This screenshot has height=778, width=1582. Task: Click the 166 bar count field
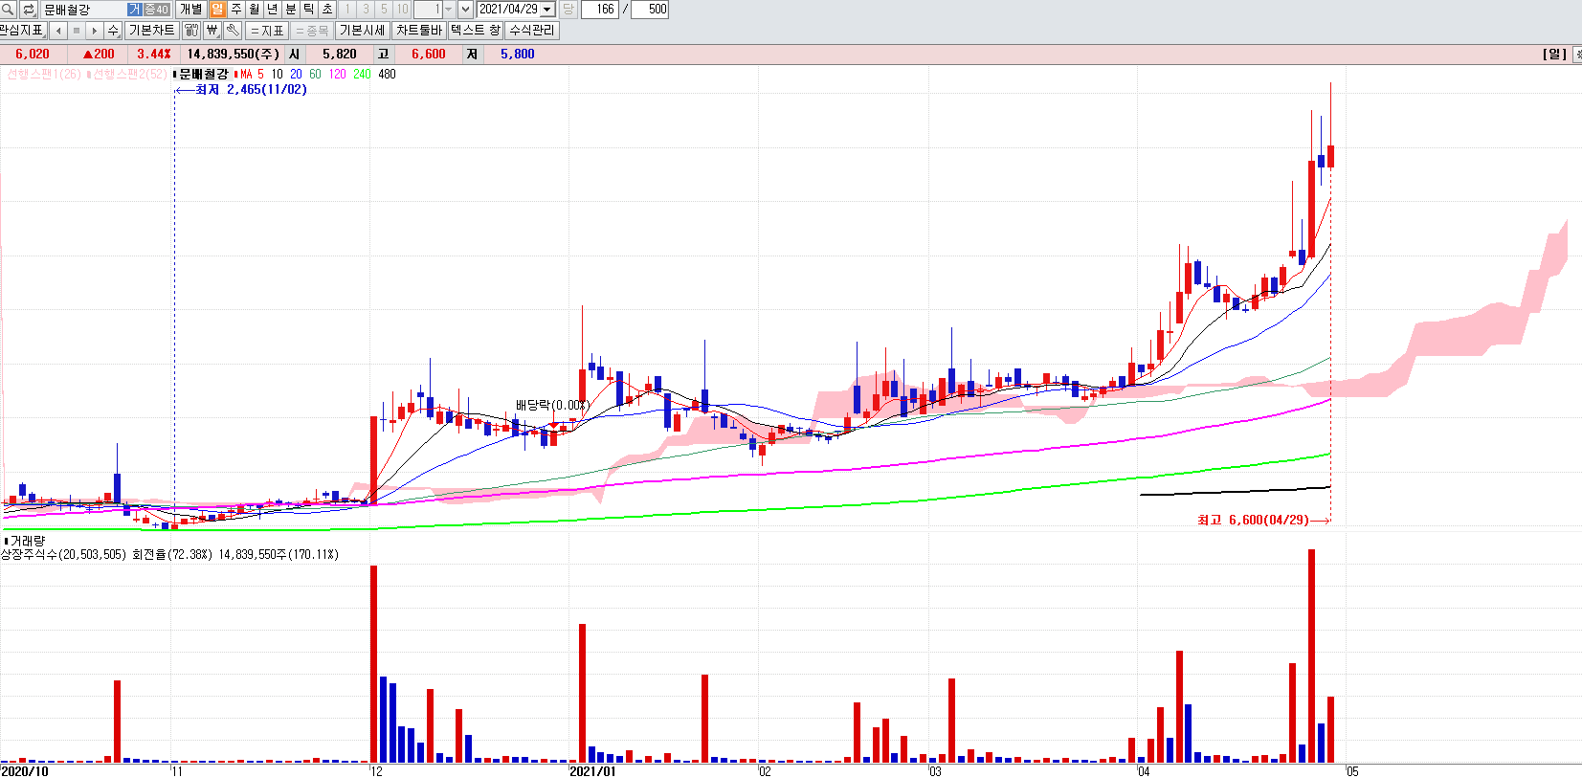coord(600,10)
